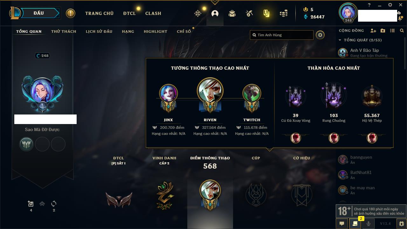
Task: Toggle the microphone mute button
Action: click(369, 224)
